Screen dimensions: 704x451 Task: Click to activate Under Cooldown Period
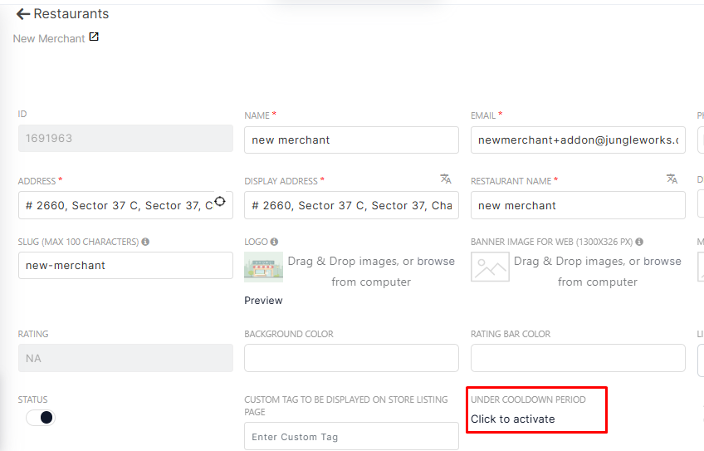pos(513,419)
